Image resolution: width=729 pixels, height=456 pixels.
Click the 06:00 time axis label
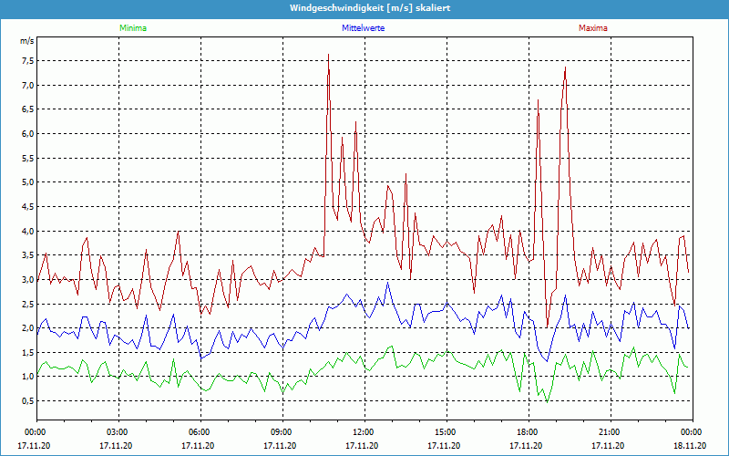click(198, 432)
